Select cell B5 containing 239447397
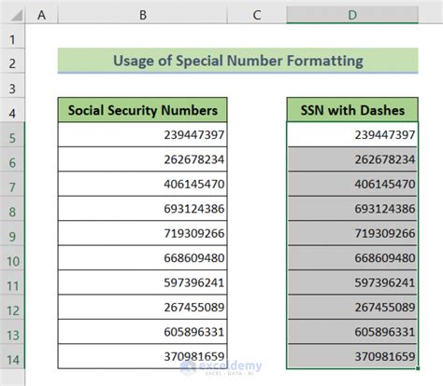 [x=143, y=134]
